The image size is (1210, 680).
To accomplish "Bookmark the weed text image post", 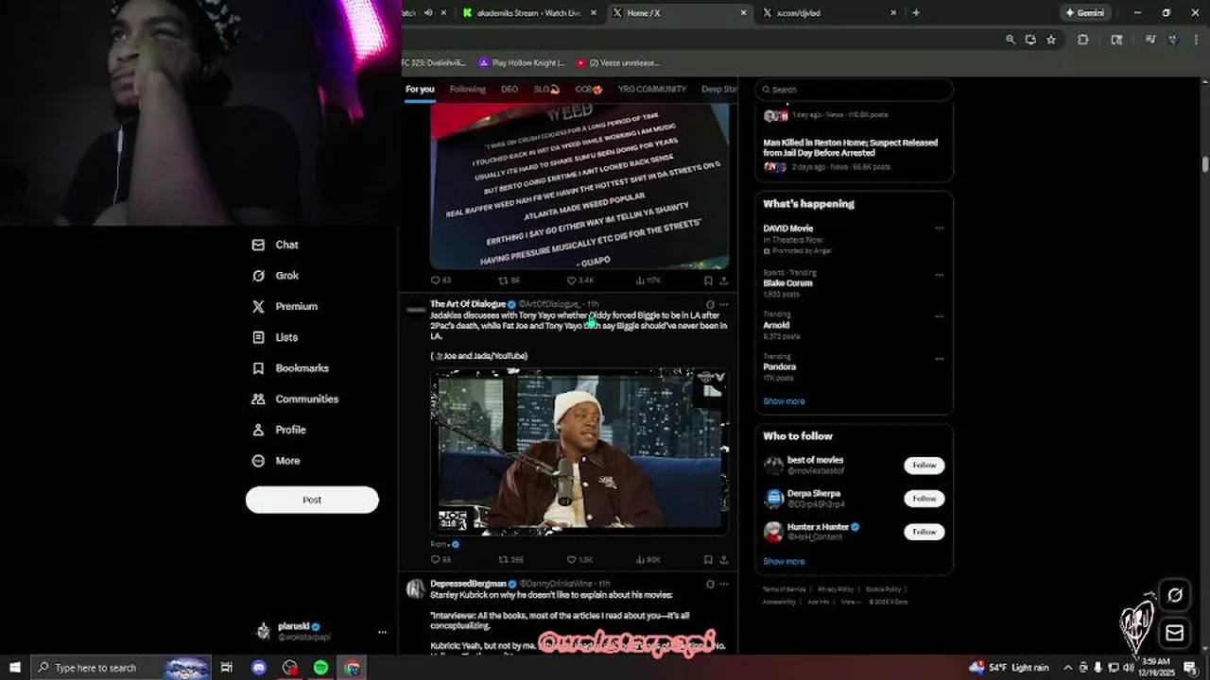I will (708, 280).
